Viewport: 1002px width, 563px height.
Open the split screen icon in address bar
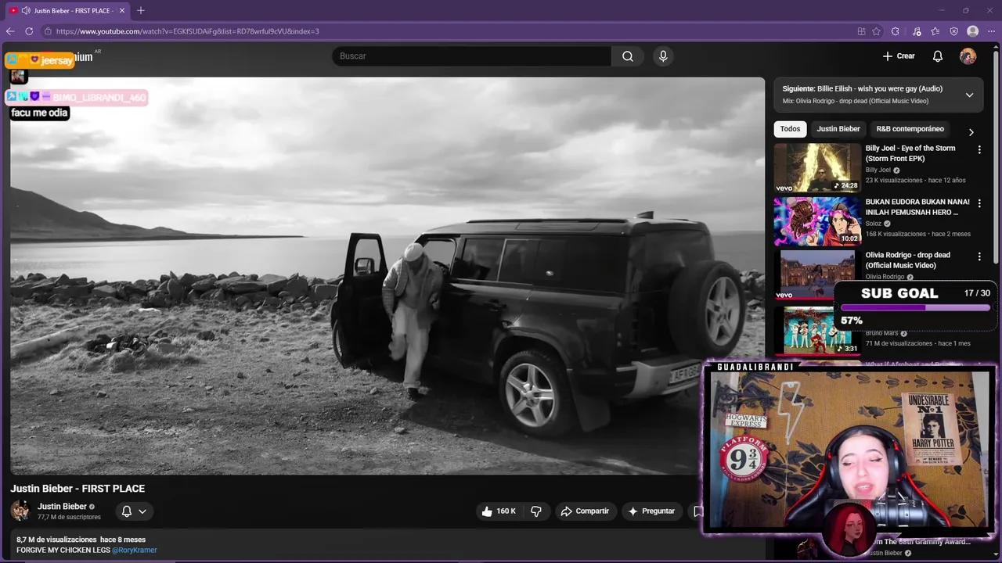tap(861, 31)
